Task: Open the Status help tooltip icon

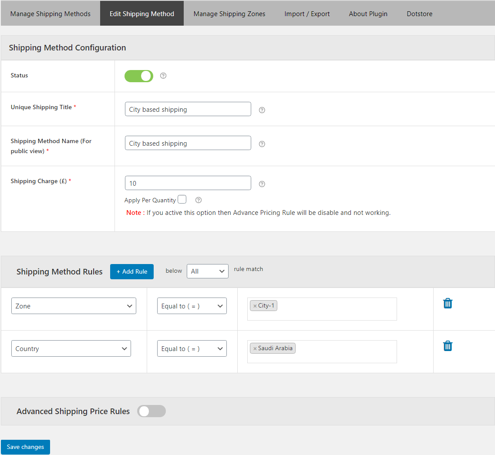Action: pos(163,76)
